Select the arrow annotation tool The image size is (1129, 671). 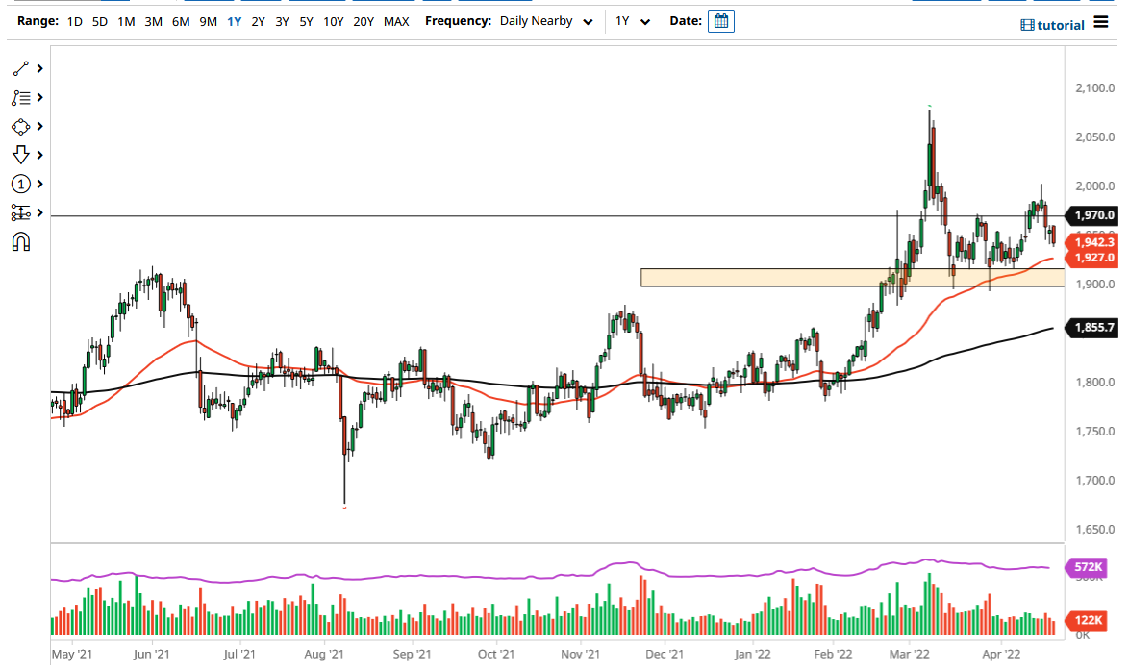tap(19, 155)
